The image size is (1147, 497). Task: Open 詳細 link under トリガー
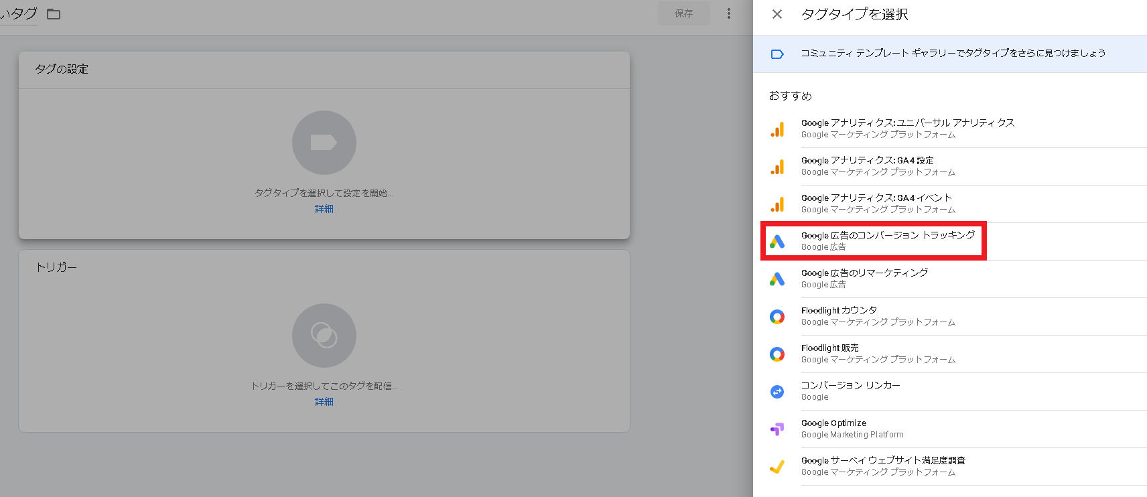tap(324, 402)
